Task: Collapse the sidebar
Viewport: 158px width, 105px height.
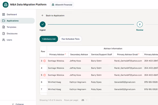Action: pos(18,104)
